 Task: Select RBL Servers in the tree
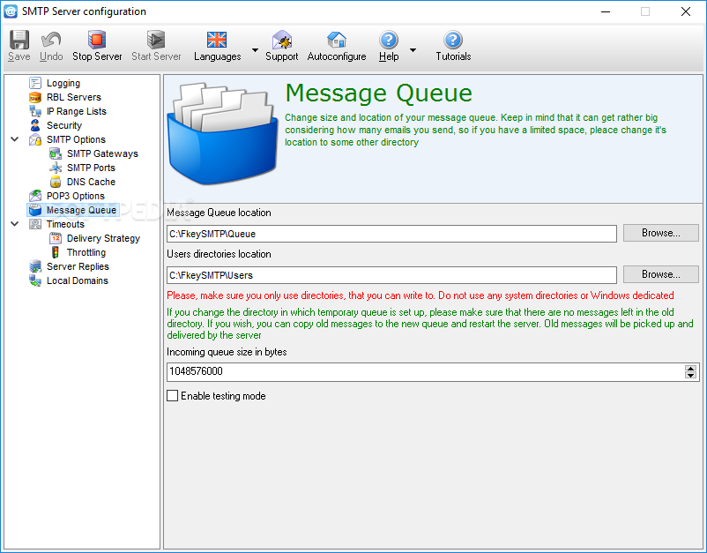74,97
